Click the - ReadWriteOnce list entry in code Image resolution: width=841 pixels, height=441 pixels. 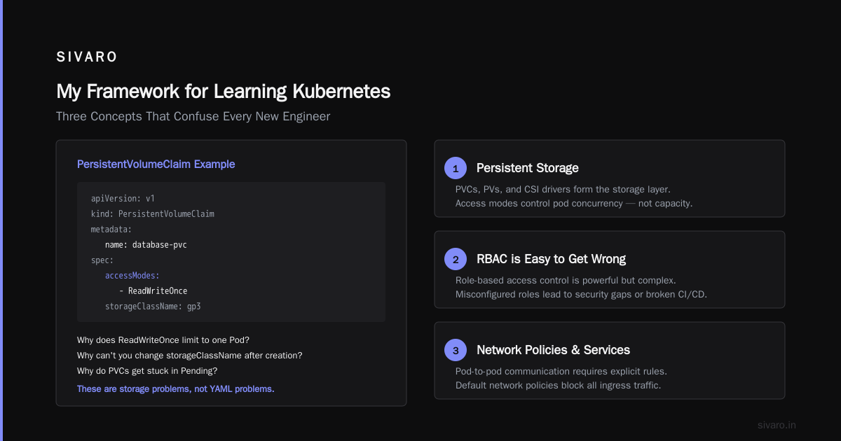(153, 291)
